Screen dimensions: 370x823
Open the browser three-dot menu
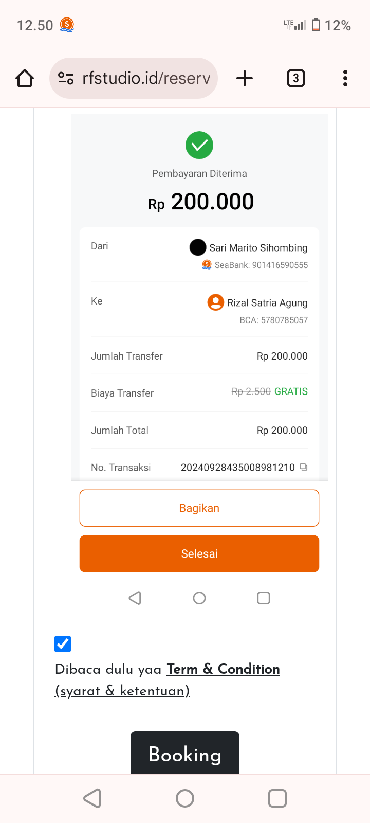345,78
